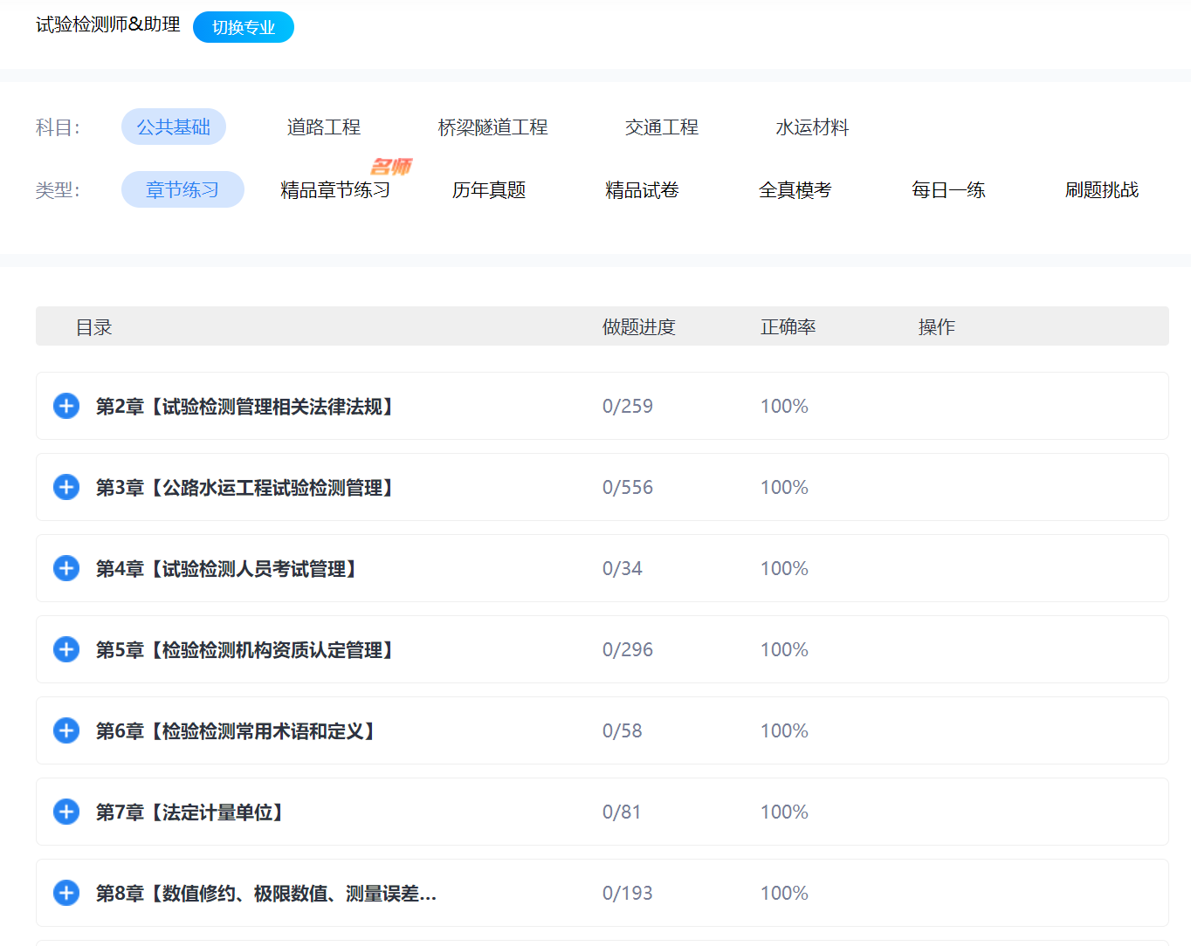1191x946 pixels.
Task: Expand chapter 4 试验检测人员考试管理 plus icon
Action: 66,568
